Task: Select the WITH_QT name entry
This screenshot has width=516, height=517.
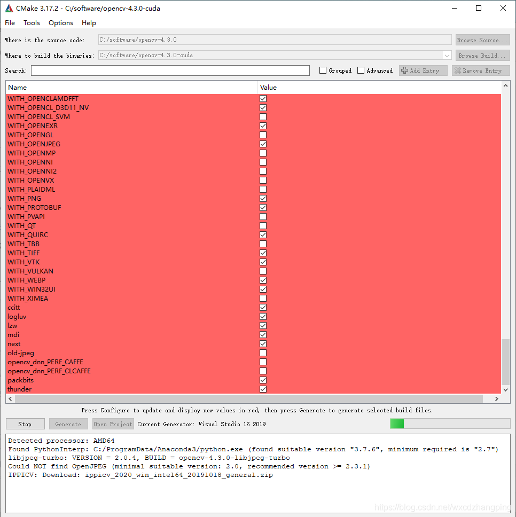Action: coord(21,225)
